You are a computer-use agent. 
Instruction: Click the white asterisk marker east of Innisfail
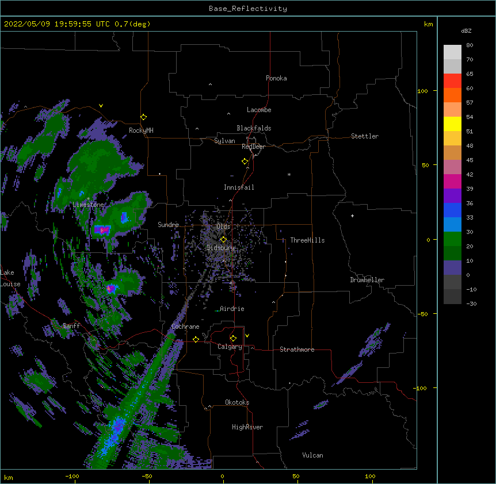click(289, 174)
